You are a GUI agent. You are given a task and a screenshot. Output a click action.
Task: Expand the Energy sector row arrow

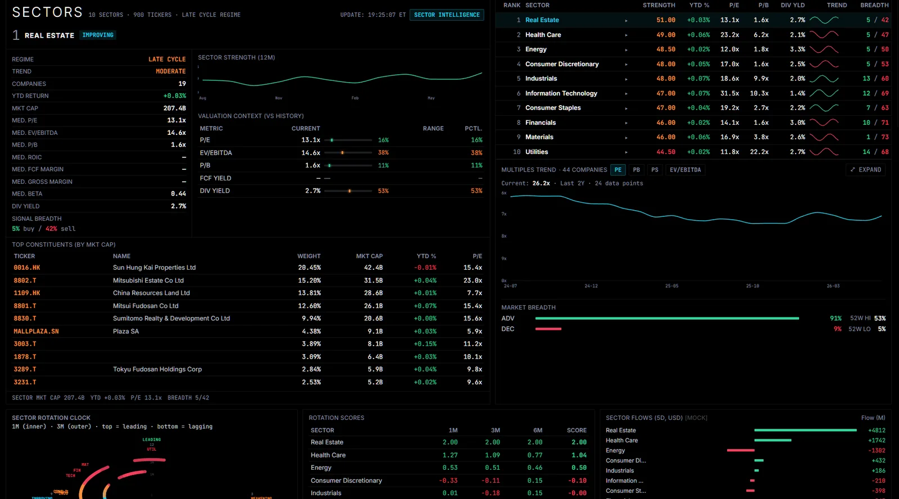626,50
